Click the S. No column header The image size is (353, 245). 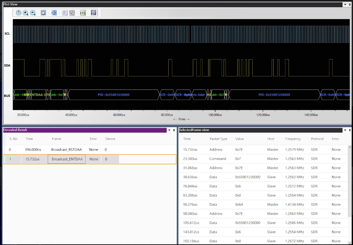(x=13, y=139)
